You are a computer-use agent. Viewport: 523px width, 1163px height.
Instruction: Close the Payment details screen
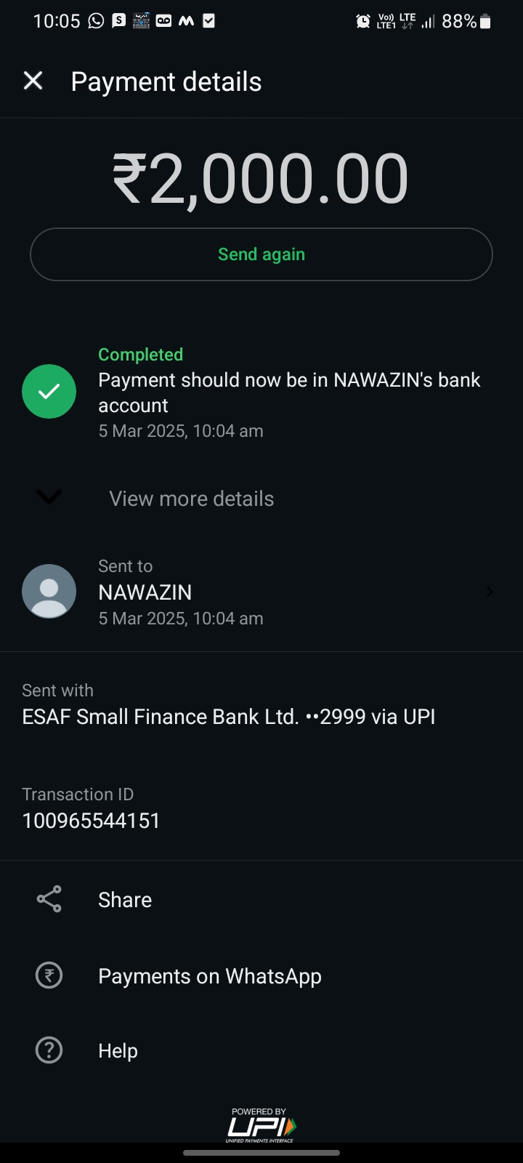pos(33,81)
